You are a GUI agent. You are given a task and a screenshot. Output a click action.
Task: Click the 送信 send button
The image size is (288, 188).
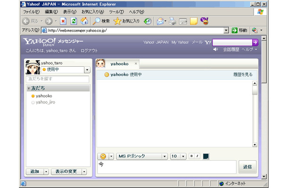pyautogui.click(x=247, y=167)
